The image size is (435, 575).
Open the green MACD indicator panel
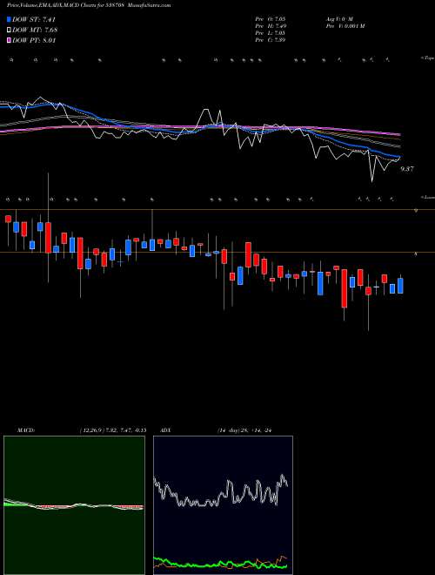[74, 505]
